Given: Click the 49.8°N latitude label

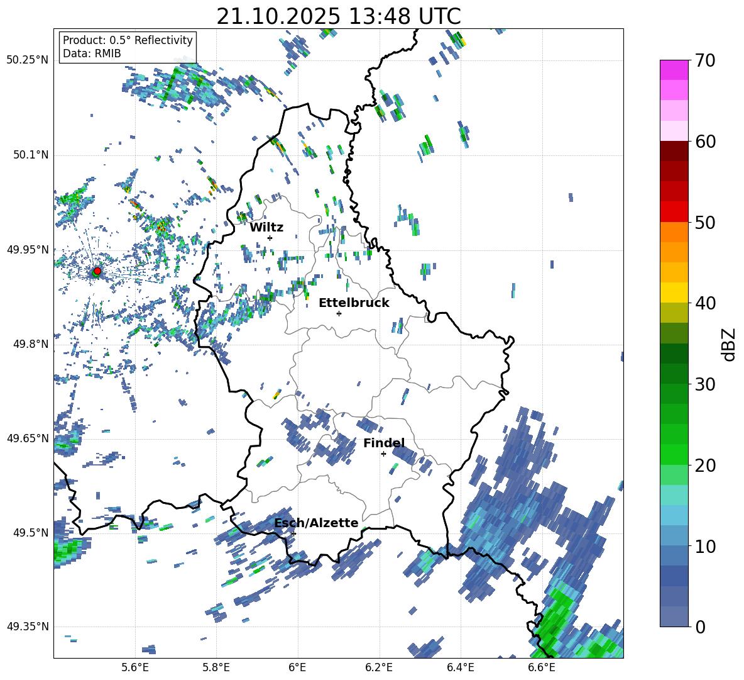Looking at the screenshot, I should (x=30, y=344).
